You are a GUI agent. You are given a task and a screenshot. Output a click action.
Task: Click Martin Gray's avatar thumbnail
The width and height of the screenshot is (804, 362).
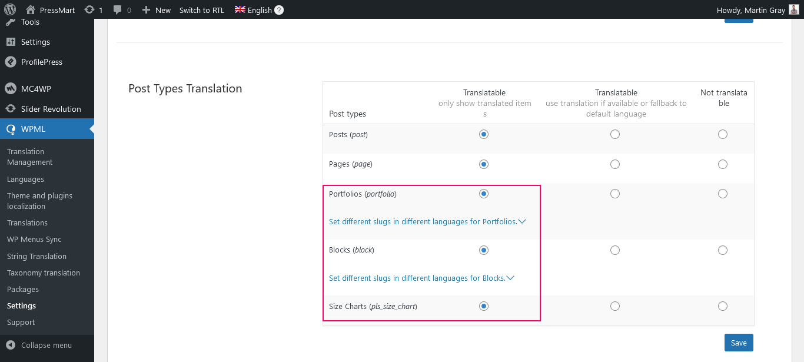794,10
